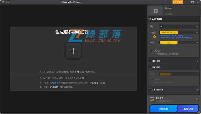Click the AI细节增强 section icon
The height and width of the screenshot is (114, 201).
(x=149, y=19)
